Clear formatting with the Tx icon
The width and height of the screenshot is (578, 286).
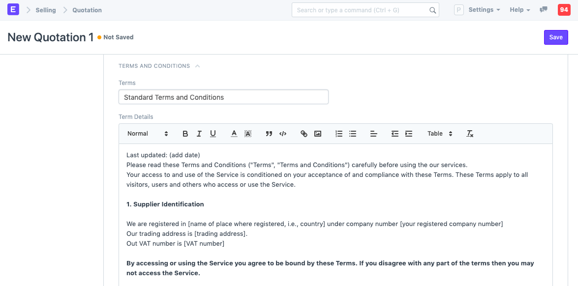(x=469, y=133)
